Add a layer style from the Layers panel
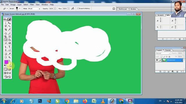Screen dimensions: 186x104 click(160, 72)
